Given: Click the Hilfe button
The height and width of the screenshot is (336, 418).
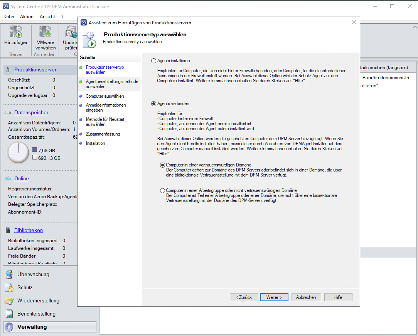Looking at the screenshot, I should tap(338, 297).
